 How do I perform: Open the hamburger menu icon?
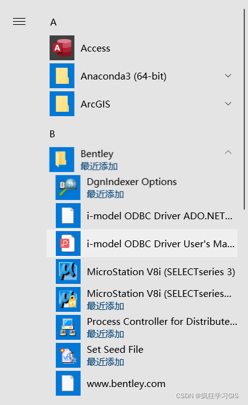[19, 22]
